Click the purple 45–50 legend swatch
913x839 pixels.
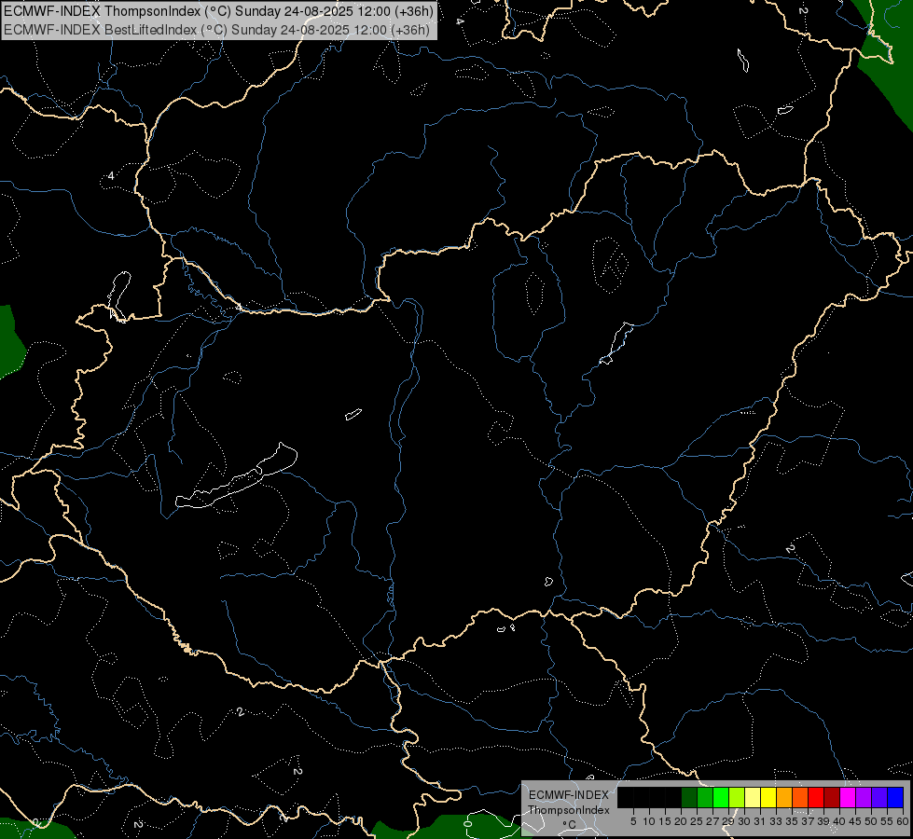[865, 797]
